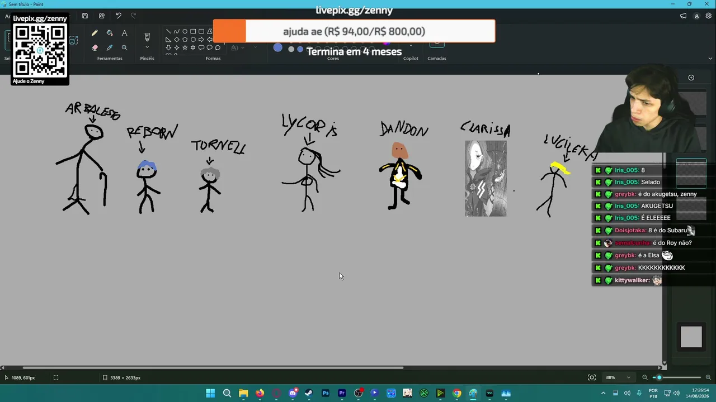
Task: Show hidden system tray icons
Action: (x=603, y=393)
